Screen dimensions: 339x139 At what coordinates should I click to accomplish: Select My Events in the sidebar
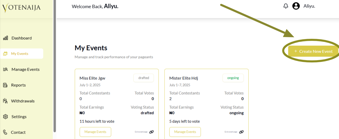click(x=20, y=54)
